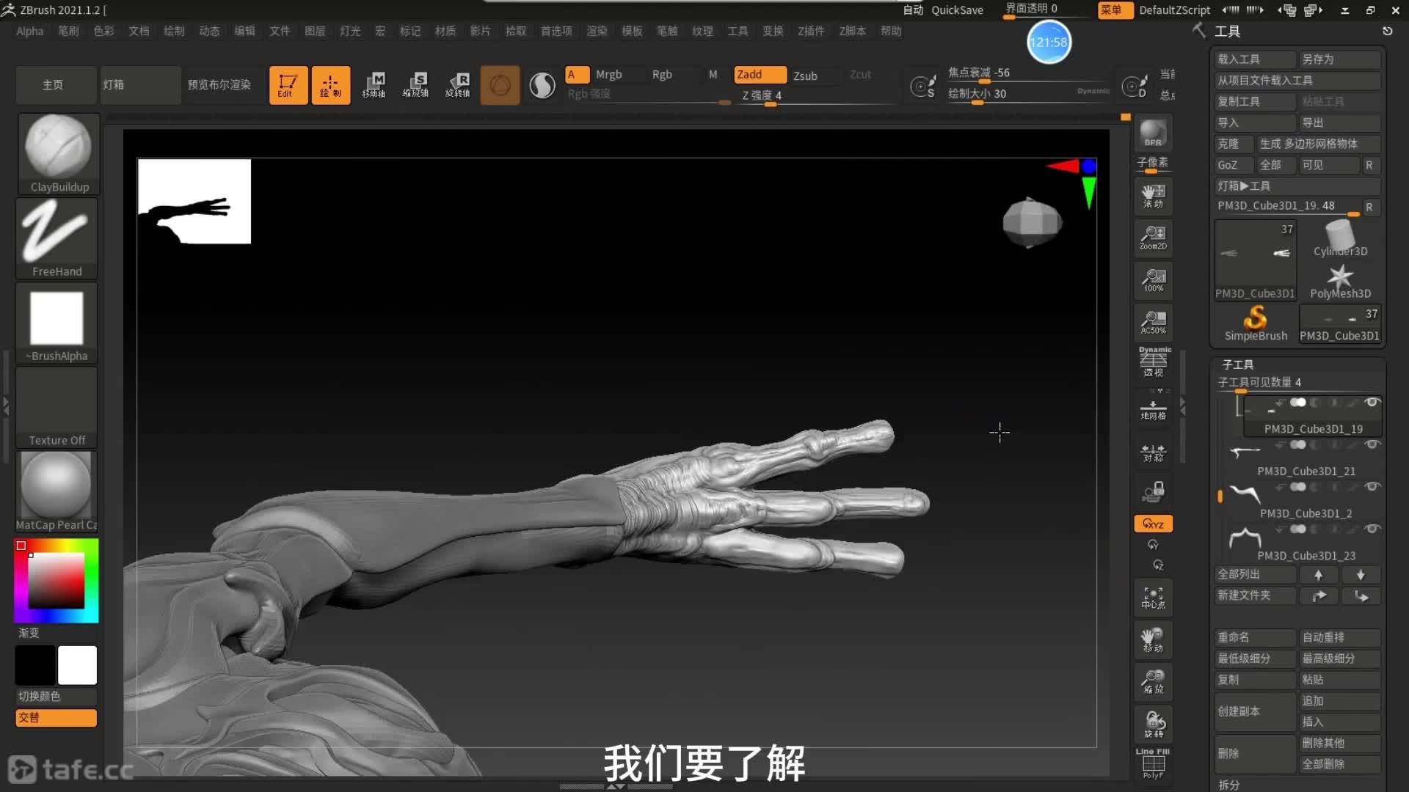
Task: Toggle the Xyz rotation mode button
Action: [1153, 524]
